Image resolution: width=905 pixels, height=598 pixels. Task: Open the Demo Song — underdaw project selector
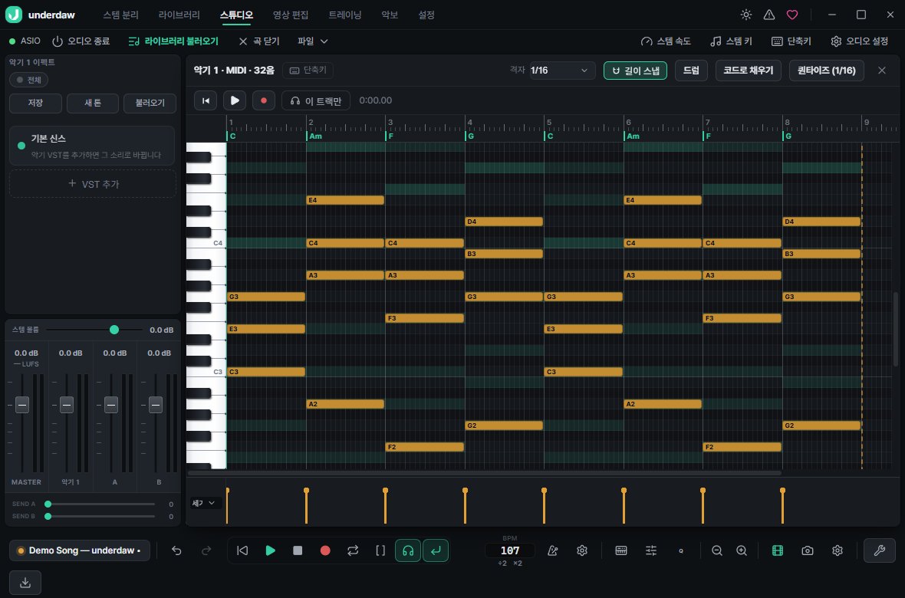click(80, 550)
